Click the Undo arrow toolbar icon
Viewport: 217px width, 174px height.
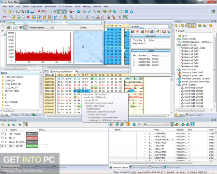[4, 17]
